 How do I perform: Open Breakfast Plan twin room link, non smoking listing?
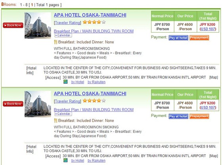coord(94,110)
